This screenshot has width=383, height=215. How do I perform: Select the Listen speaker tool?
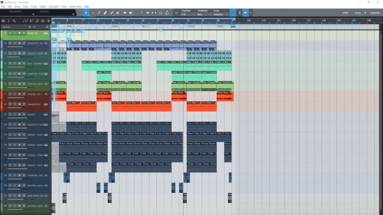pyautogui.click(x=131, y=13)
